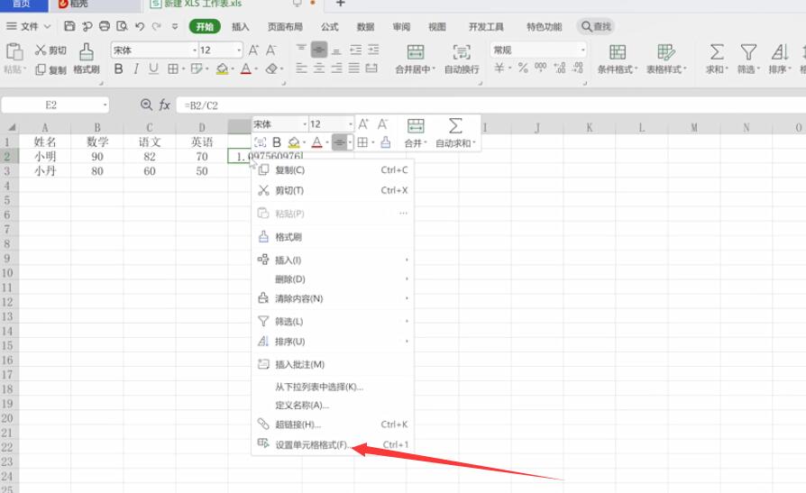The width and height of the screenshot is (806, 493).
Task: Toggle middle vertical alignment in ribbon
Action: 319,50
